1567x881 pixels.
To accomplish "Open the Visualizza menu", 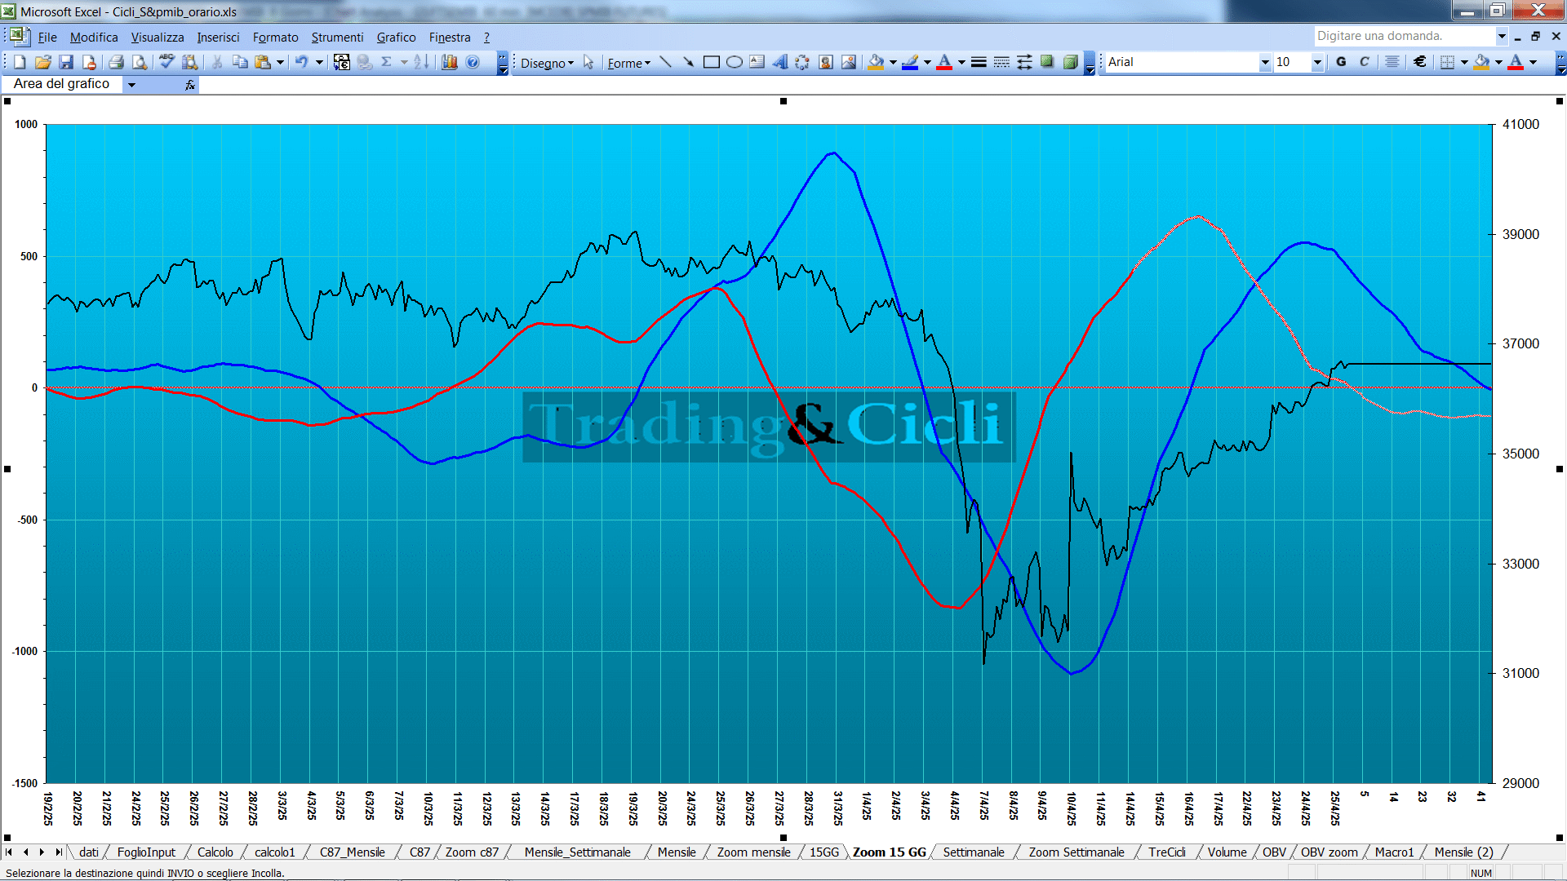I will pos(158,38).
